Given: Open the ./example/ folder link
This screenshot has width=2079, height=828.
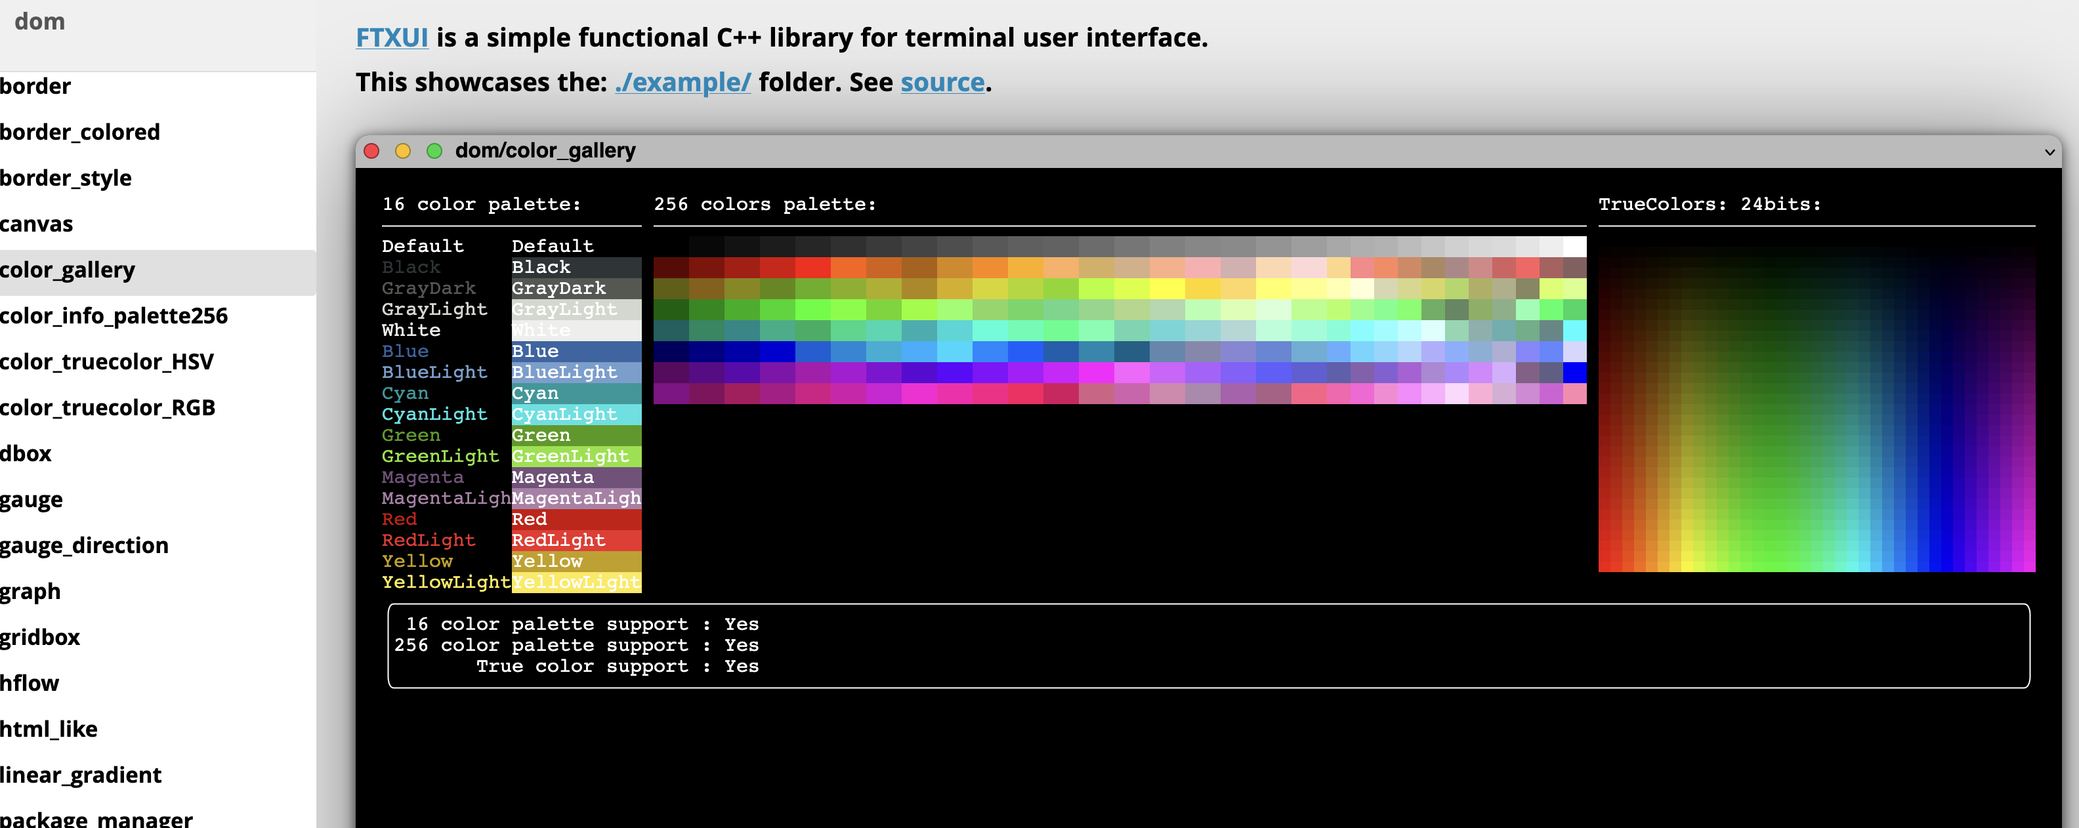Looking at the screenshot, I should click(x=682, y=82).
